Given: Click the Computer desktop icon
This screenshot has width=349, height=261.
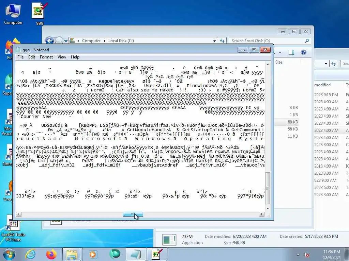Looking at the screenshot, I should 13,14.
